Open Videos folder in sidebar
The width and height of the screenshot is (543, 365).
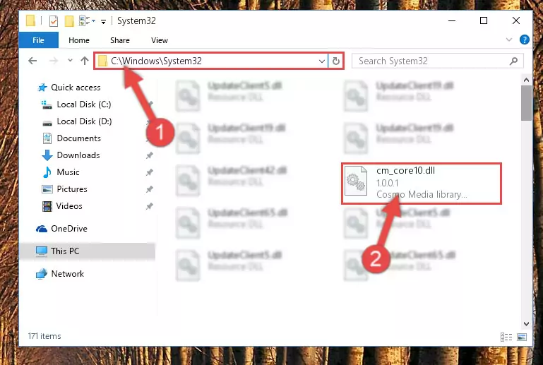69,206
